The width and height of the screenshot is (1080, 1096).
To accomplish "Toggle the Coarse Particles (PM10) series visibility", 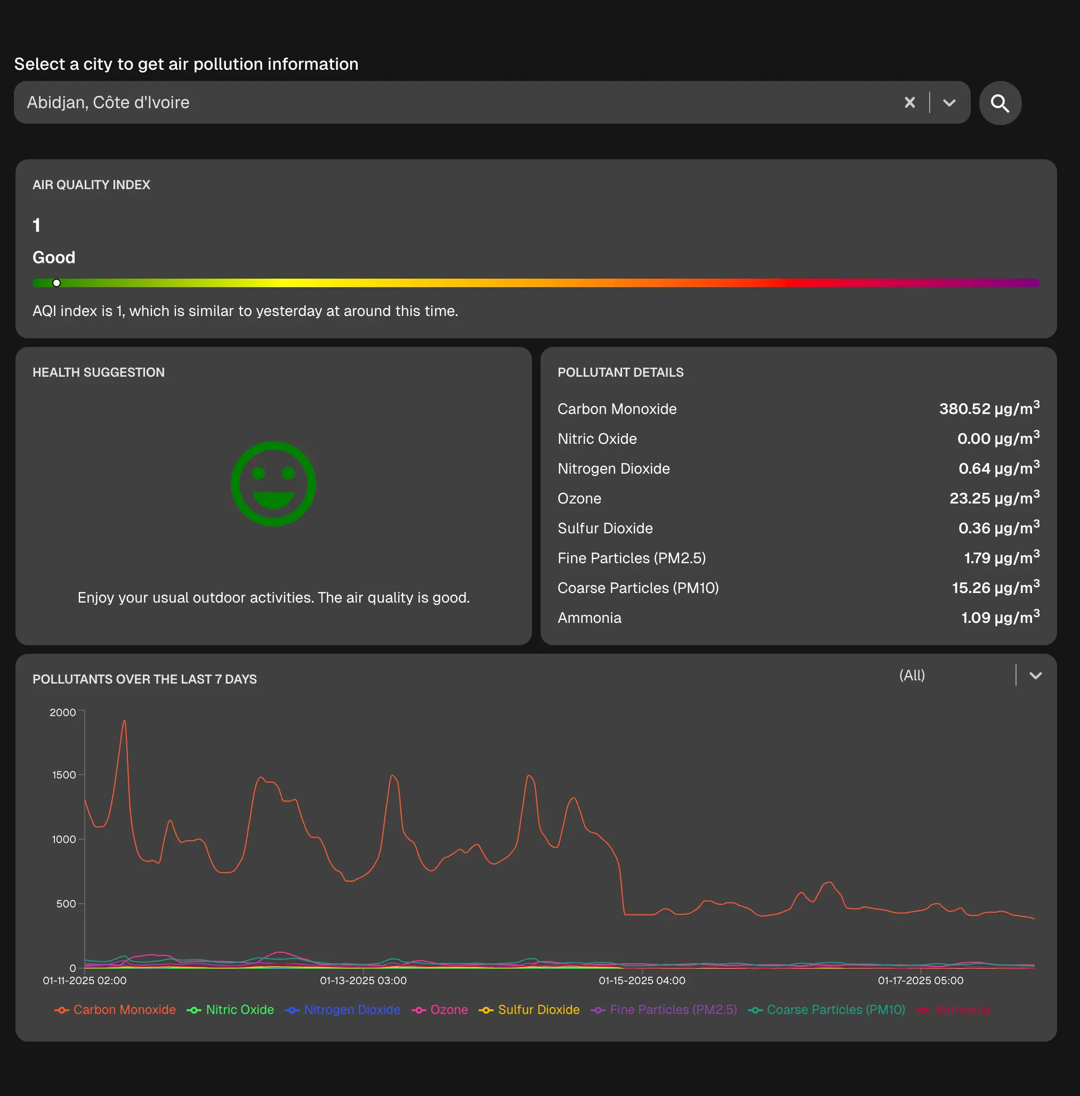I will point(755,1010).
